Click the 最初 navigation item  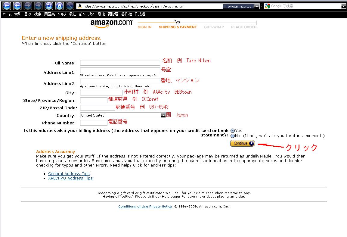[73, 14]
